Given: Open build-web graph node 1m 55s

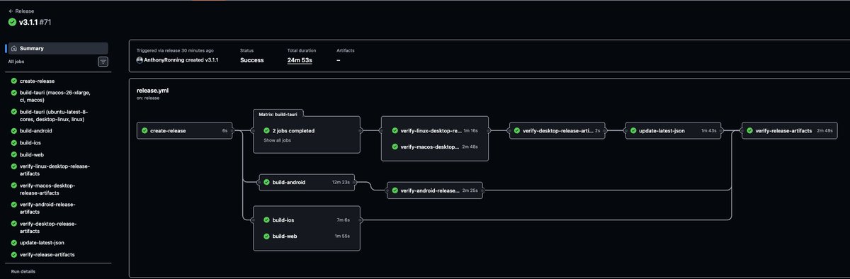Looking at the screenshot, I should [x=307, y=236].
